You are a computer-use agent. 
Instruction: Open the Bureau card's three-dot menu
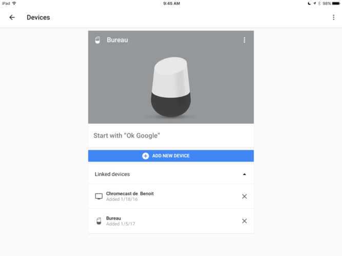[x=244, y=40]
